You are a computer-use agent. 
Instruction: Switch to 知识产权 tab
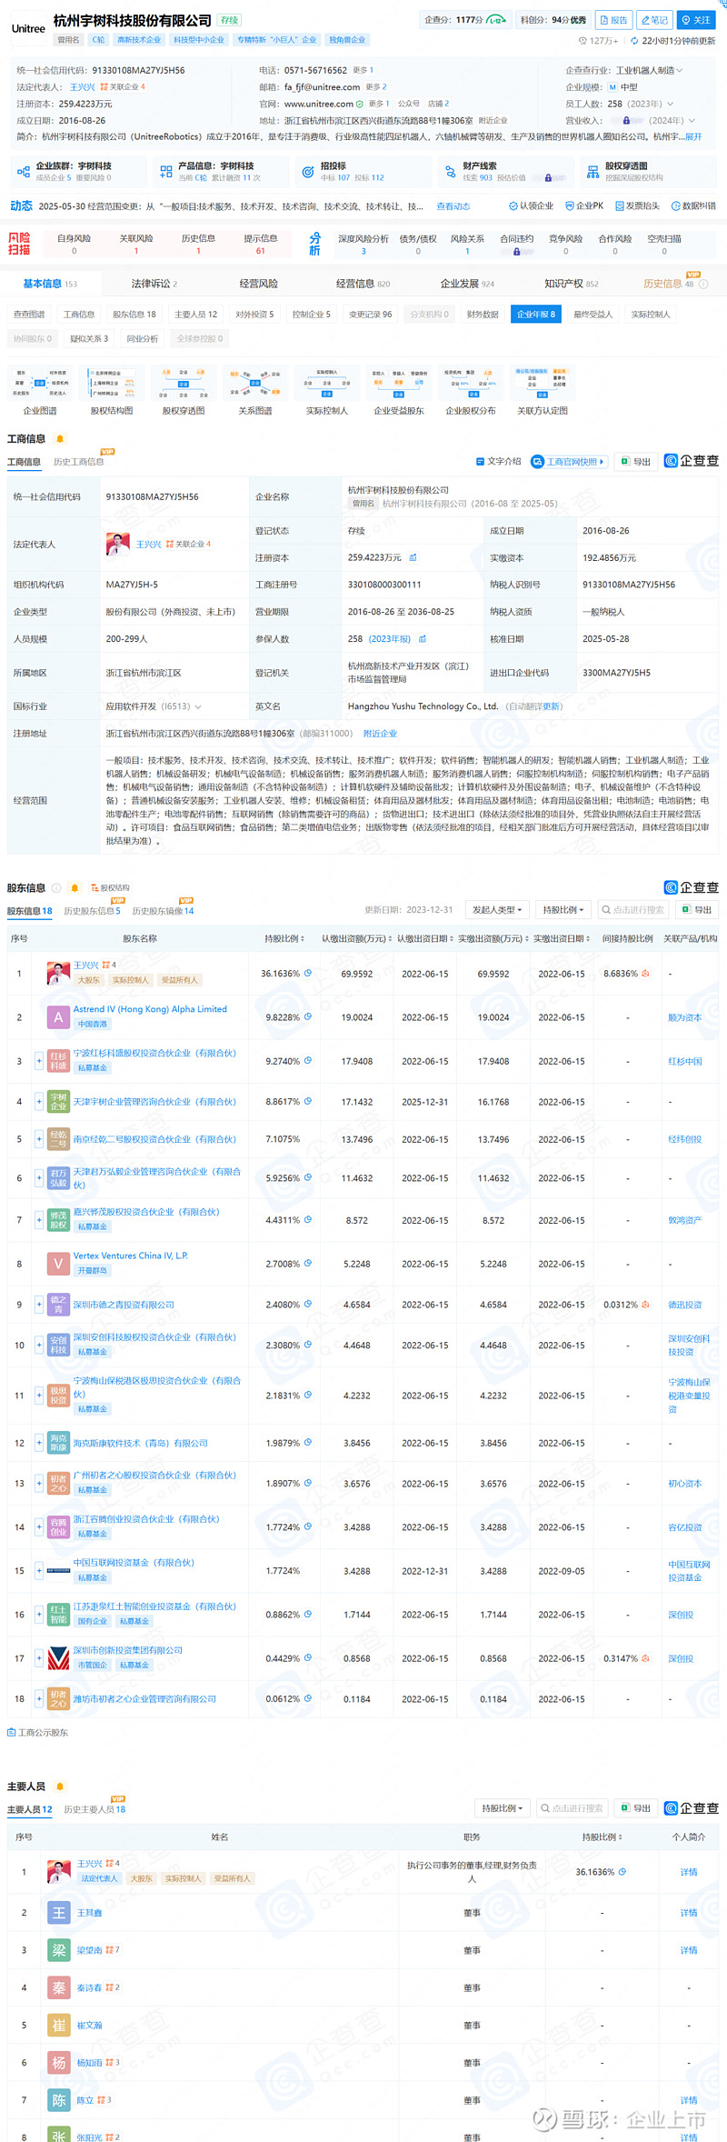click(x=572, y=284)
